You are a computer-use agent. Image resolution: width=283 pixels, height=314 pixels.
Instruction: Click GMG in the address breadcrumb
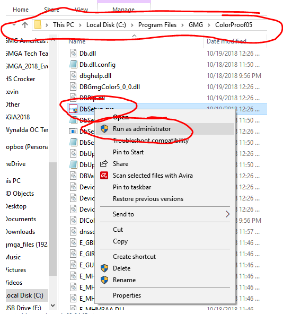click(196, 25)
